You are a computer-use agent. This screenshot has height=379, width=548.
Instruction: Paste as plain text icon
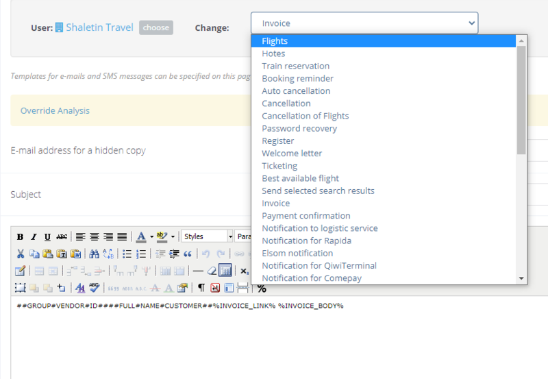(62, 254)
